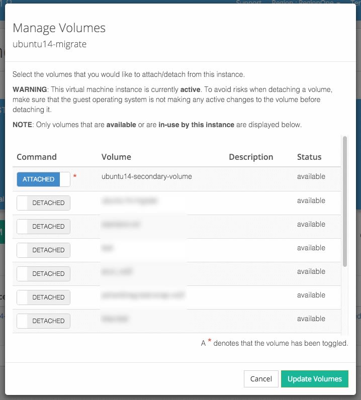361x400 pixels.
Task: Toggle the first DETACHED switch in the list
Action: (x=43, y=203)
